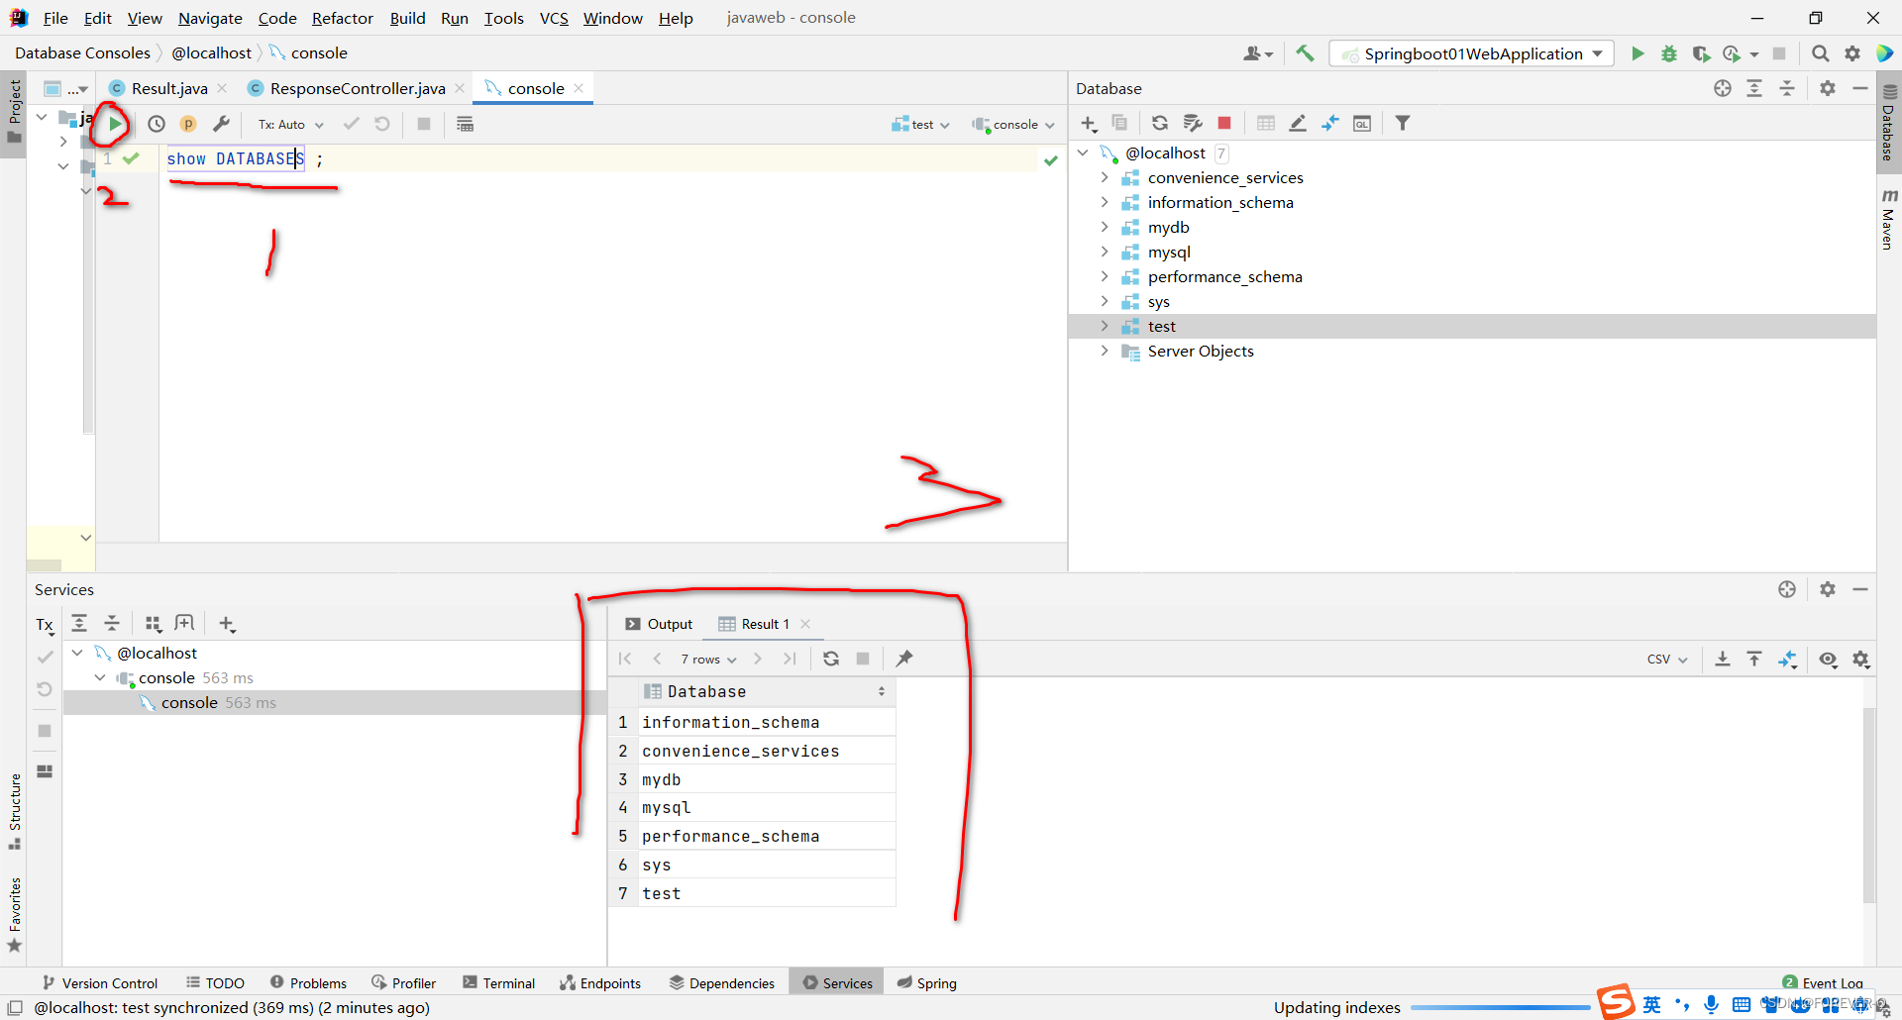The height and width of the screenshot is (1020, 1902).
Task: Refresh the Database panel
Action: (x=1160, y=123)
